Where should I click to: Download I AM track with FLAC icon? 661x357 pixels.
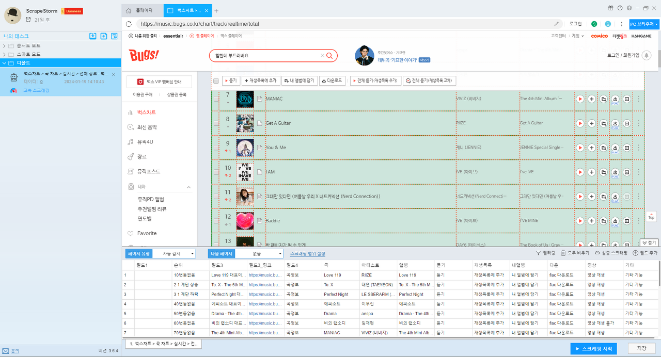coord(615,172)
